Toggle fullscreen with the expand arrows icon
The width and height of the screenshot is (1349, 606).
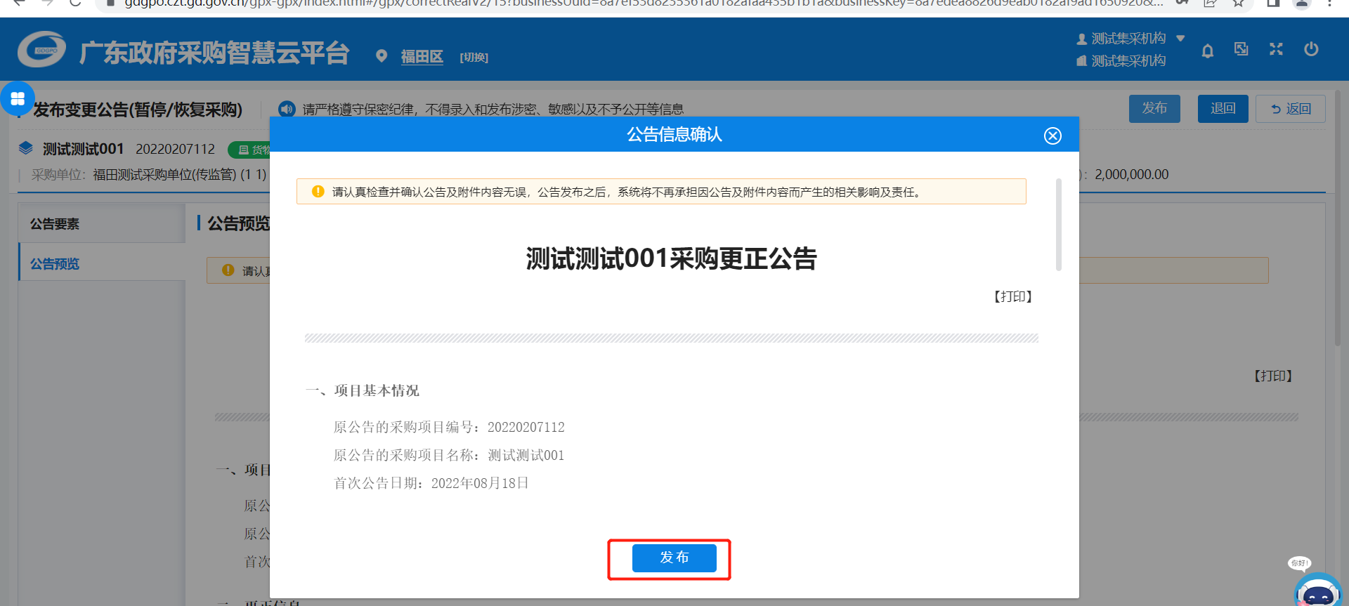[x=1276, y=49]
